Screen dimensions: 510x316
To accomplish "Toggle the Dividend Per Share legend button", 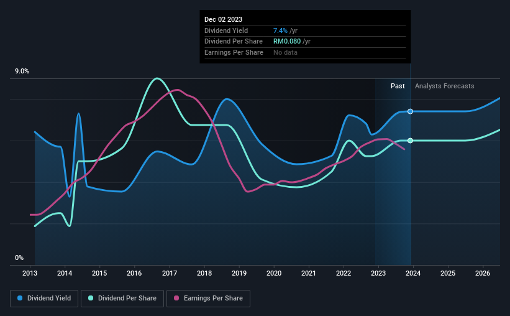I will click(122, 299).
